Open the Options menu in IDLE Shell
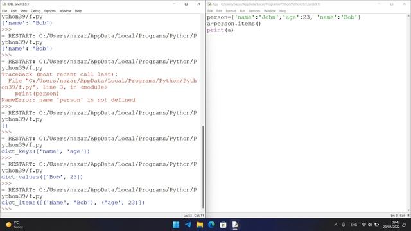 click(50, 11)
